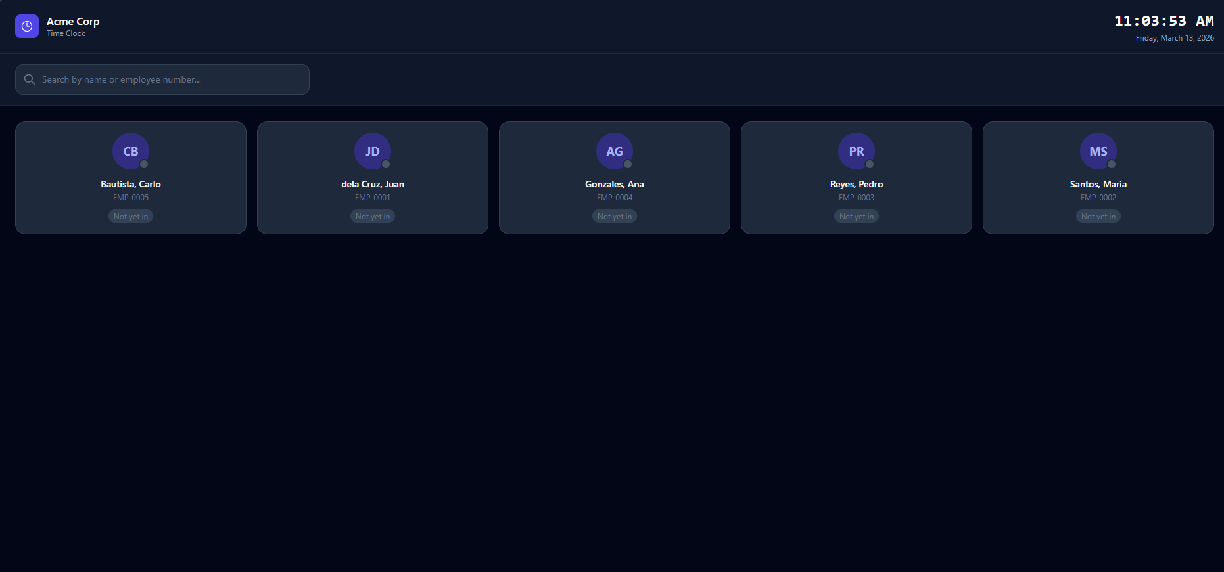Open the employee name "Santos, Maria"

pos(1098,184)
